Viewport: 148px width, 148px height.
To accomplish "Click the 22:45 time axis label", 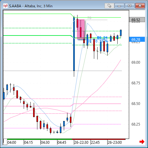I will point(95,143).
